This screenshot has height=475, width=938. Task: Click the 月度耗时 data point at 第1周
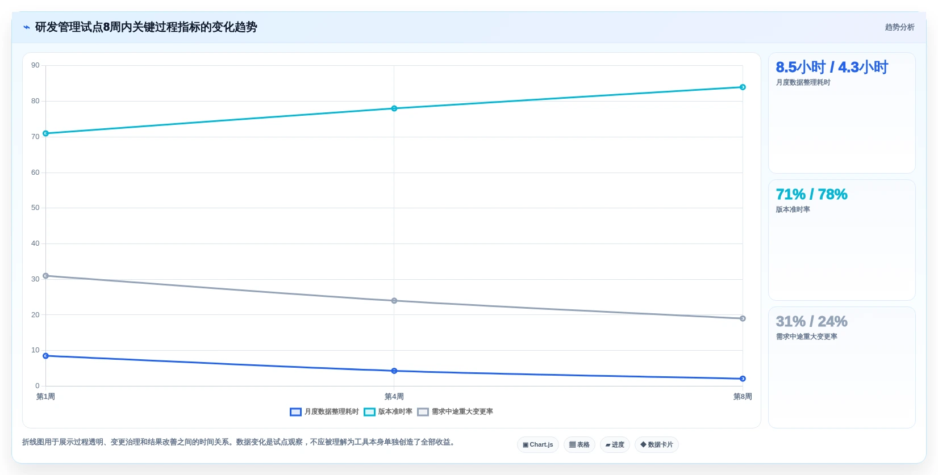coord(46,356)
